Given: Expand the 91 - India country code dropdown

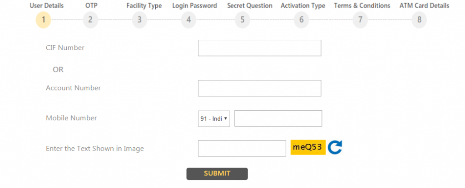Looking at the screenshot, I should click(x=214, y=119).
